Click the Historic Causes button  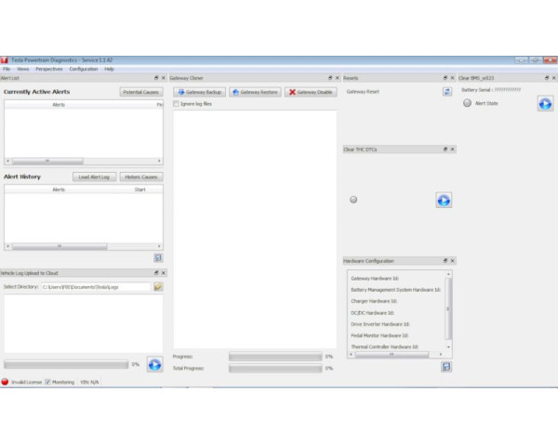coord(141,176)
